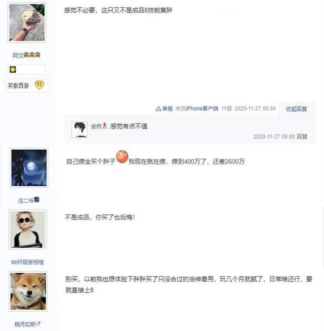Viewport: 324px width, 331px height.
Task: Click gender icon next to 晓月如斯
Action: pos(38,323)
